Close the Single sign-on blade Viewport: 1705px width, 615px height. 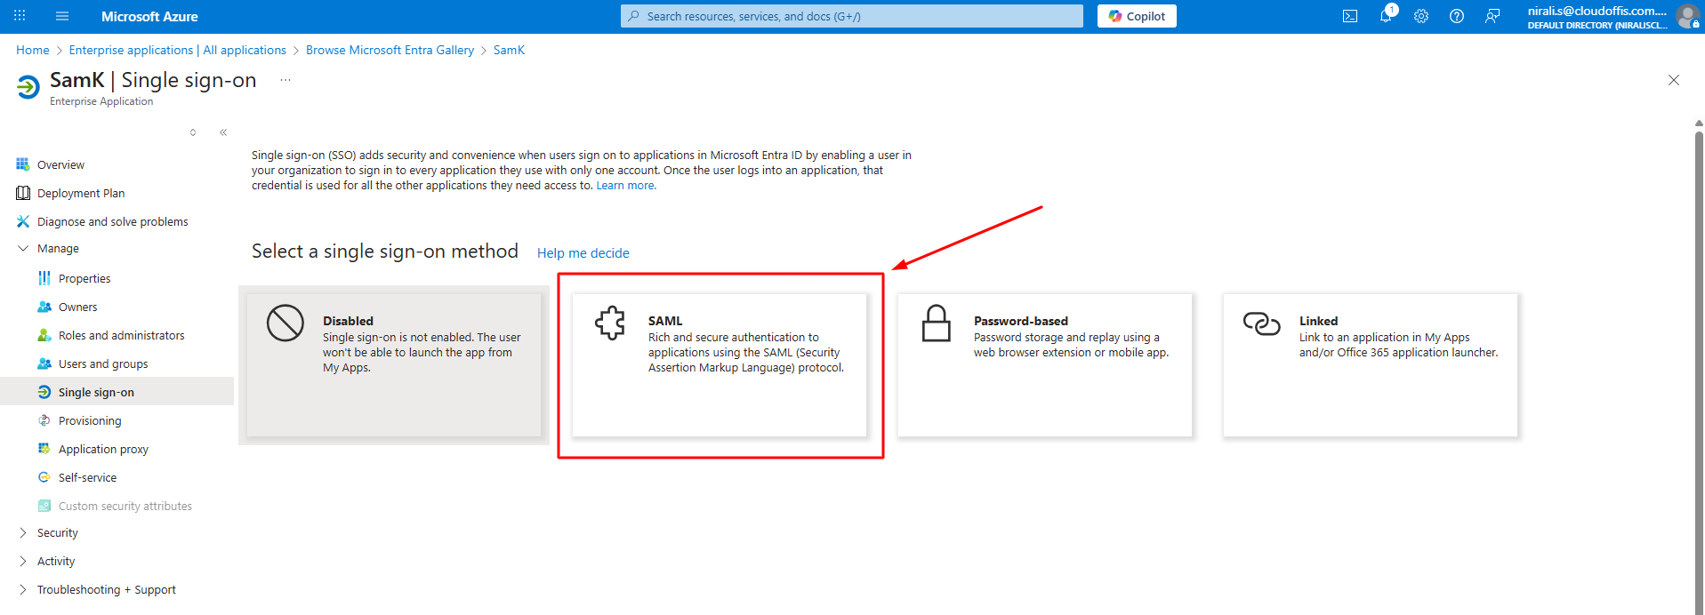(x=1674, y=80)
